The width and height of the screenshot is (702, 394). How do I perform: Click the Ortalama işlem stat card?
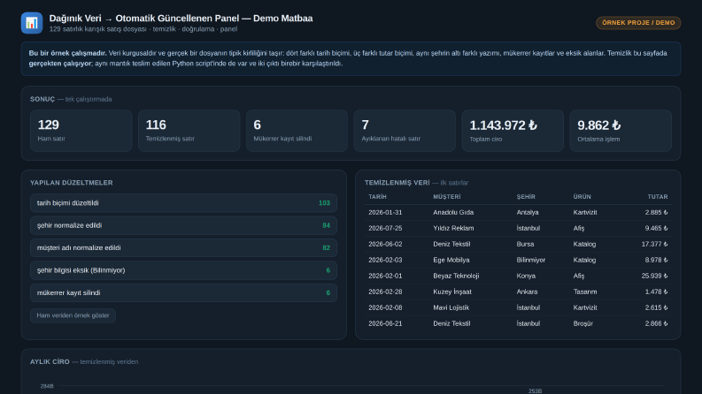[x=621, y=131]
